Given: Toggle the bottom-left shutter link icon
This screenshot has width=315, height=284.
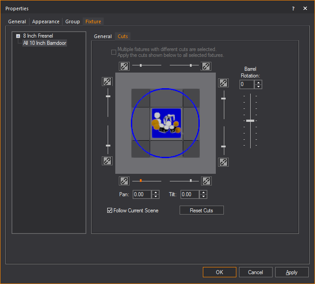Looking at the screenshot, I should pos(124,181).
